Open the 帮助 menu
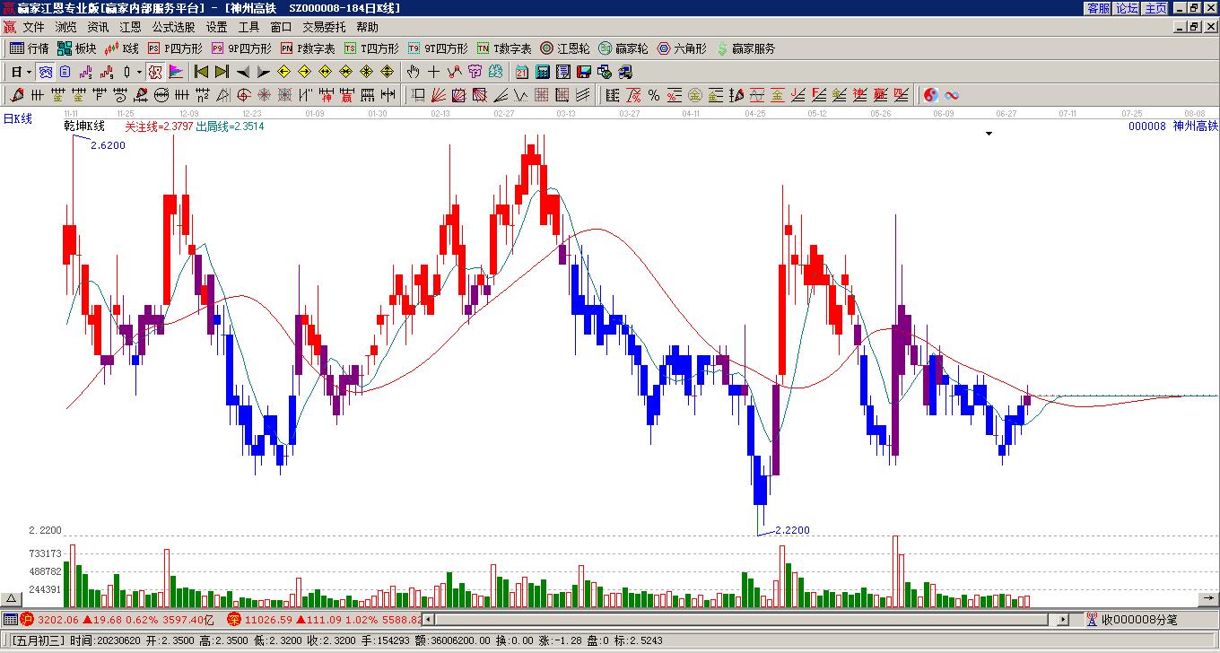The width and height of the screenshot is (1220, 653). 367,28
